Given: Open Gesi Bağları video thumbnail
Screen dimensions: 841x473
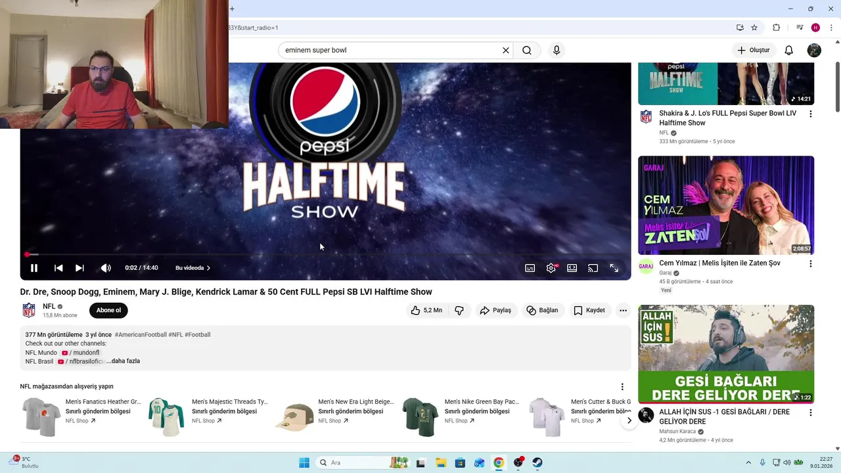Looking at the screenshot, I should [726, 354].
